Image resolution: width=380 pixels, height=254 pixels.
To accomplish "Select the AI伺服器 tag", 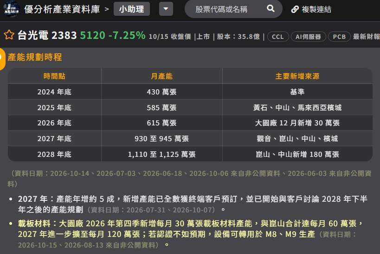I will click(308, 37).
